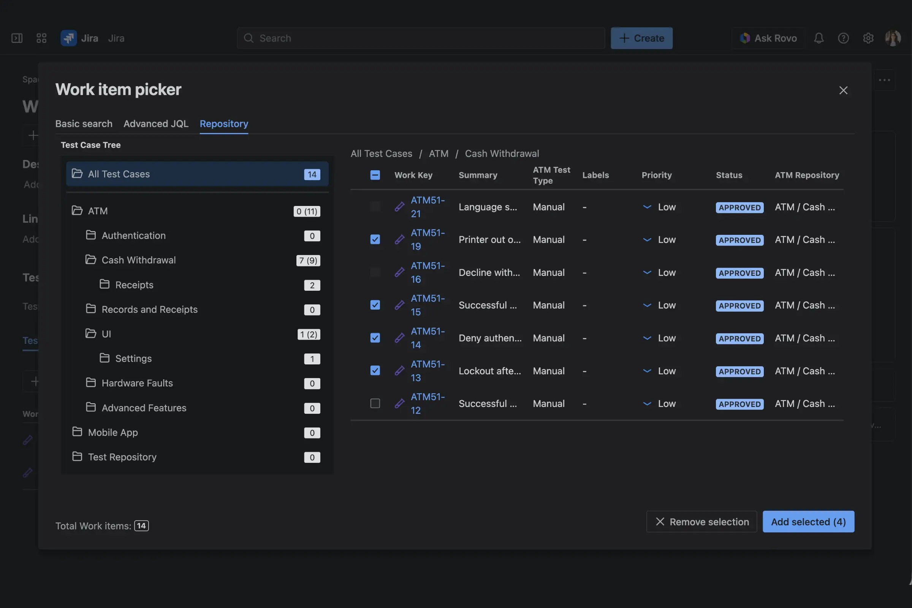Deselect the ATM51-19 checkbox

click(x=375, y=239)
